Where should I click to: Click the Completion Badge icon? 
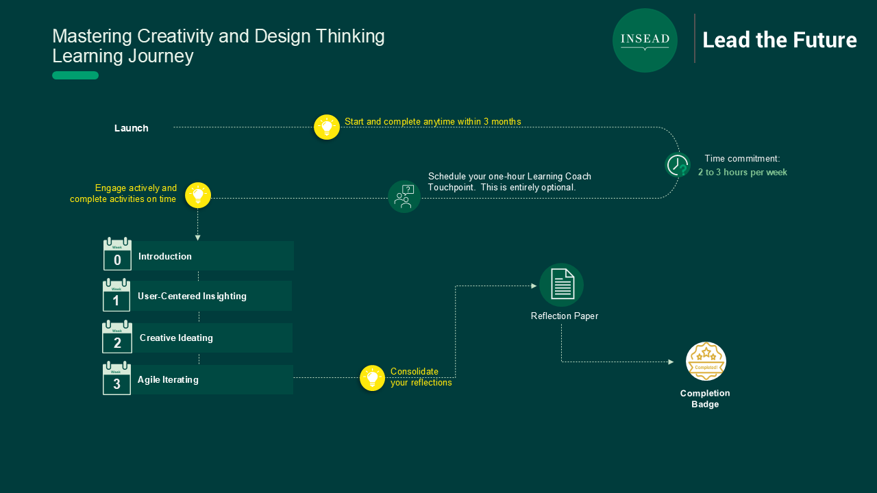click(x=706, y=362)
